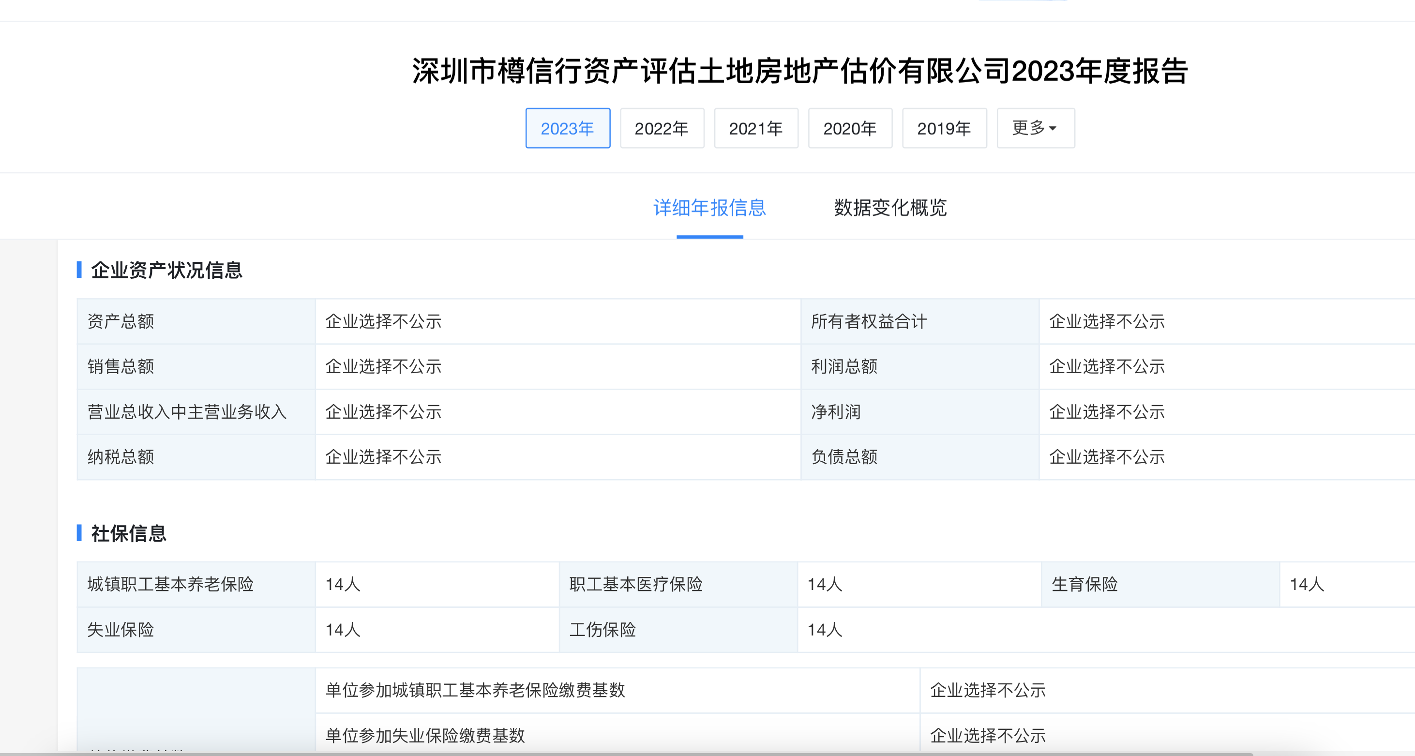This screenshot has height=756, width=1415.
Task: Click the 城镇职工基本养老保险 14人 value
Action: pos(343,584)
